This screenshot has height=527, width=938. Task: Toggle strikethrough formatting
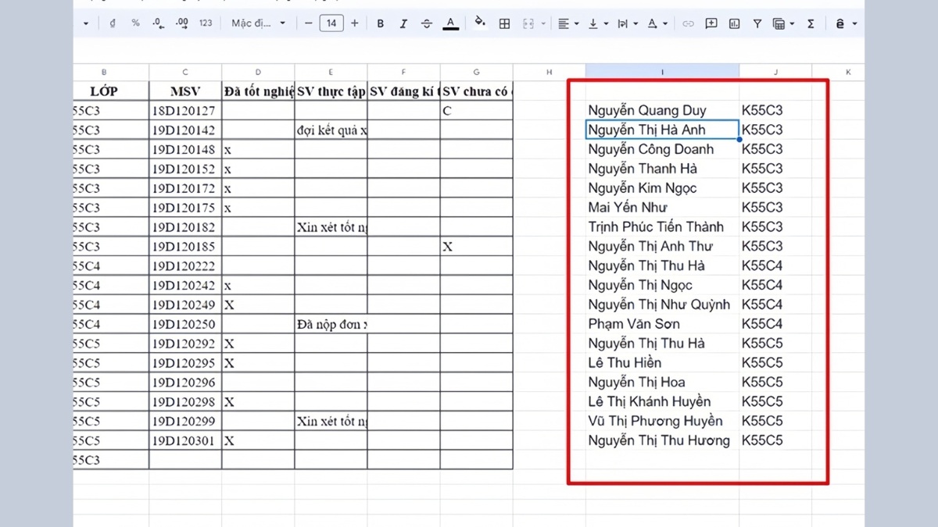pos(427,23)
